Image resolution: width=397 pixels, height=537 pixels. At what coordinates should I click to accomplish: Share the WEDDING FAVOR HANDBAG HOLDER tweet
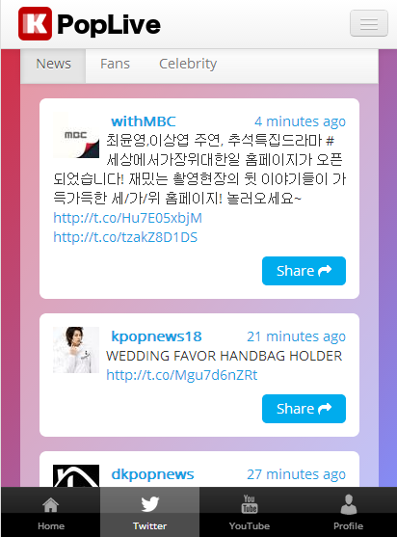pyautogui.click(x=304, y=409)
